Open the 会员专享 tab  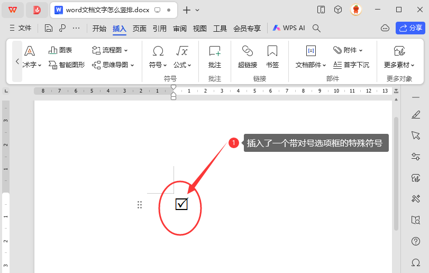coord(247,28)
